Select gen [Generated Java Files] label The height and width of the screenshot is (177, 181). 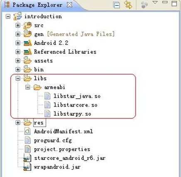[x=74, y=34]
